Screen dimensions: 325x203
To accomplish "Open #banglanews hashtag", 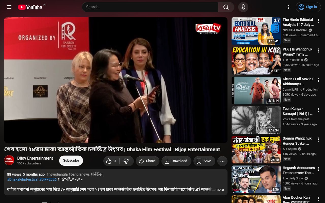I will tap(79, 174).
